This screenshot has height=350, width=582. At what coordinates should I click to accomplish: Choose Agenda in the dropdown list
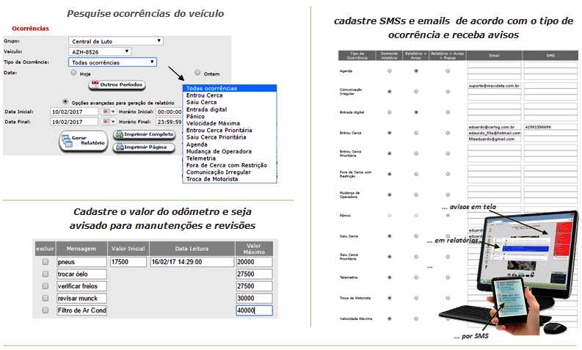[x=230, y=145]
